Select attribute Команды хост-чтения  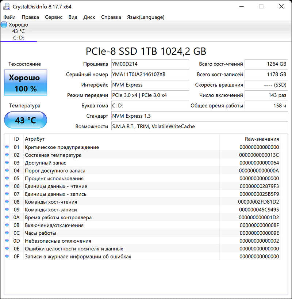click(51, 202)
